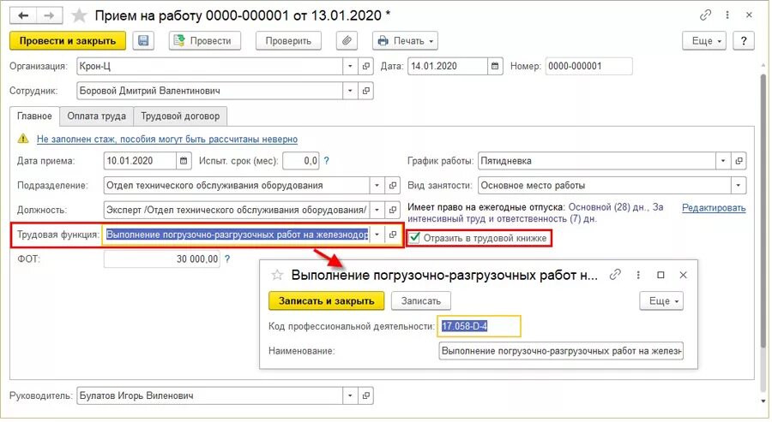Viewport: 772px width, 422px height.
Task: Close the Выполнение погрузочно-разгрузочных popup
Action: [x=683, y=275]
